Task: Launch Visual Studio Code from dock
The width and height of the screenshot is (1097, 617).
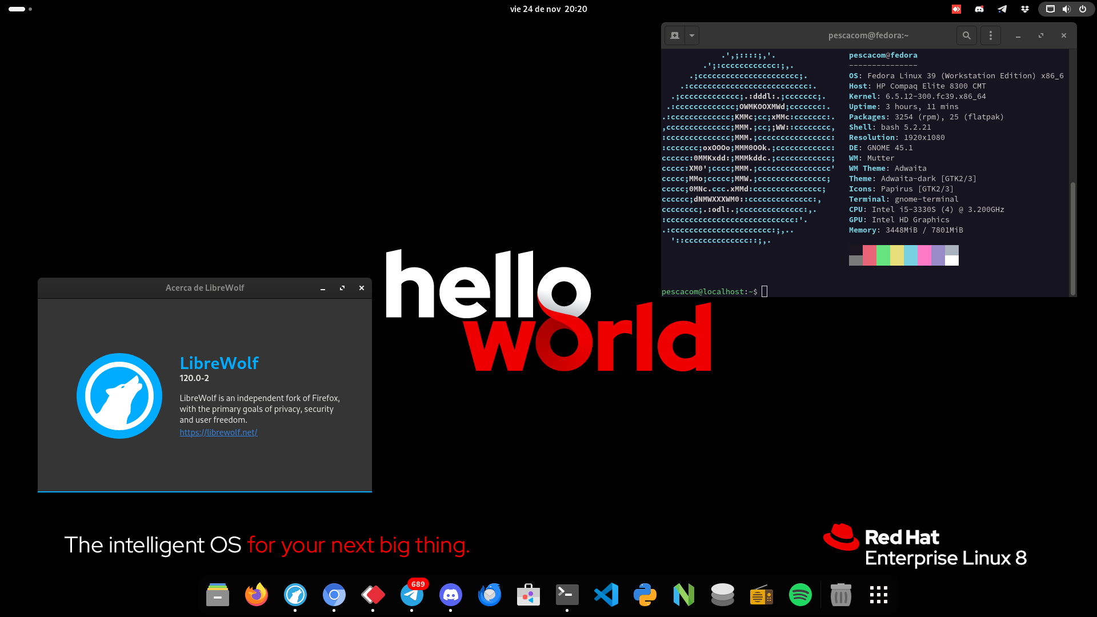Action: click(x=606, y=595)
